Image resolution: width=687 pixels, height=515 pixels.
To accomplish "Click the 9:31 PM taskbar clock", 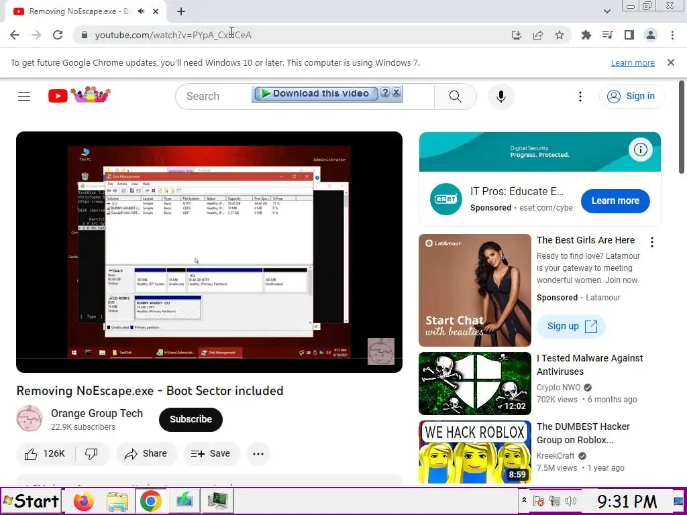I will click(627, 501).
